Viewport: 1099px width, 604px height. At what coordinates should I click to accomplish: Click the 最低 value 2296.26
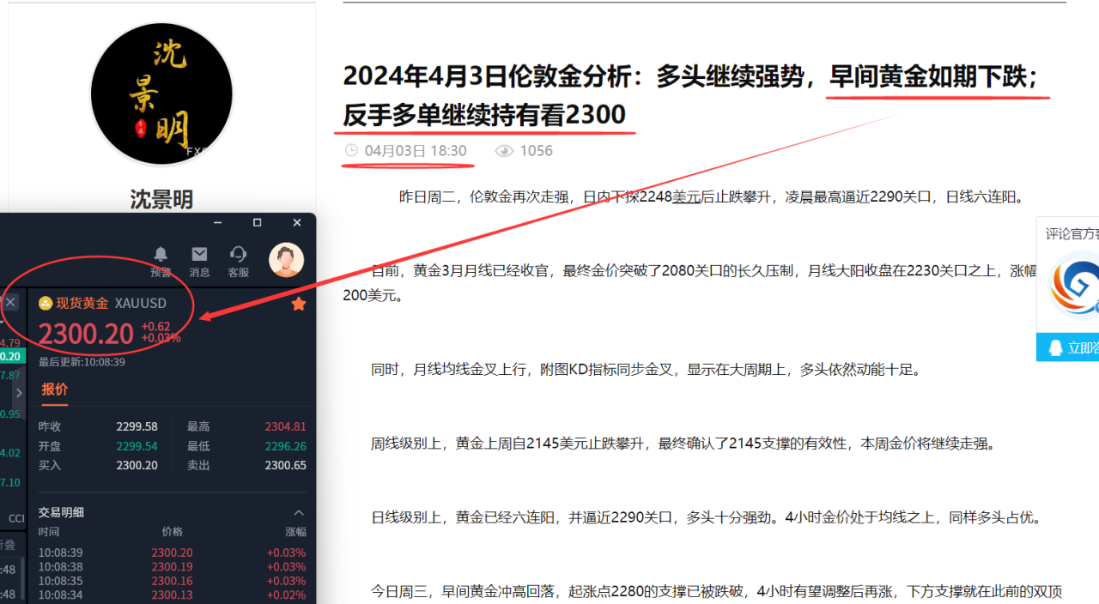286,446
